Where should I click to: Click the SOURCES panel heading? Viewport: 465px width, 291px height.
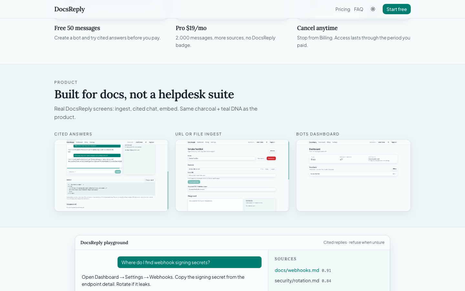pos(285,259)
